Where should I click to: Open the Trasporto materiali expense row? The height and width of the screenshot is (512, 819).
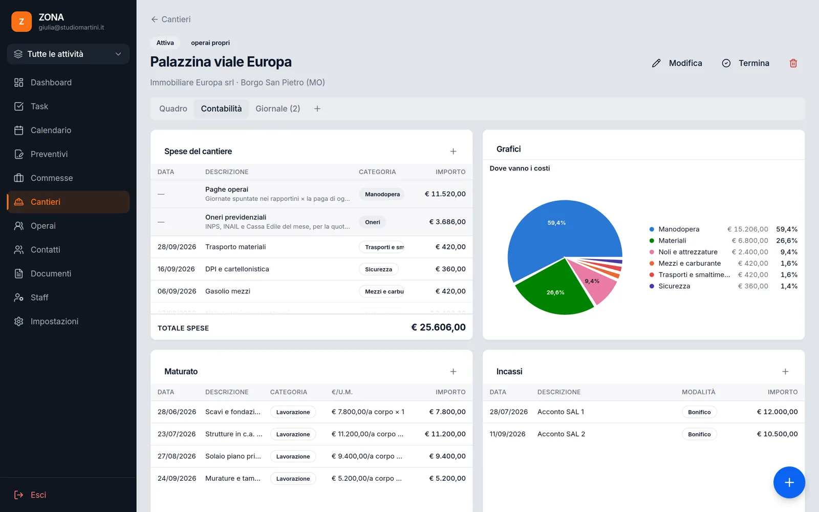click(x=311, y=247)
